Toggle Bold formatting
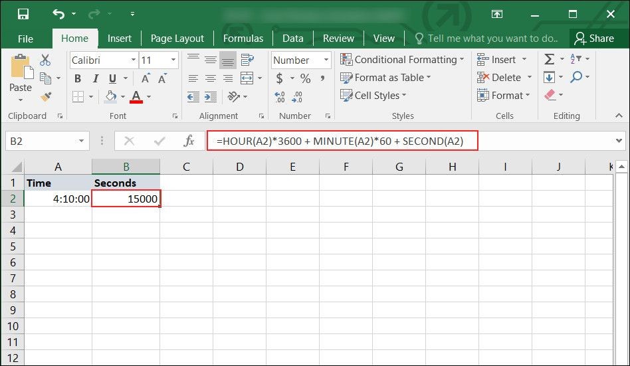 point(78,78)
